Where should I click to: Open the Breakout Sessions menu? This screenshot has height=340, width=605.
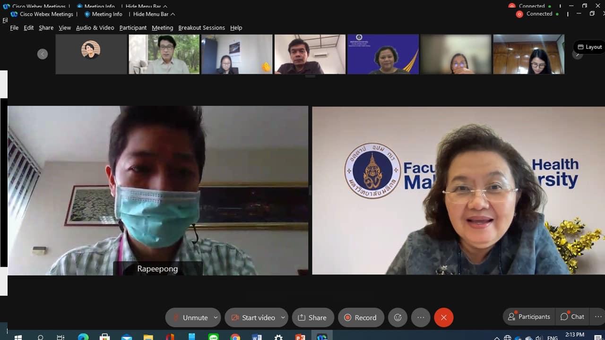(x=201, y=28)
